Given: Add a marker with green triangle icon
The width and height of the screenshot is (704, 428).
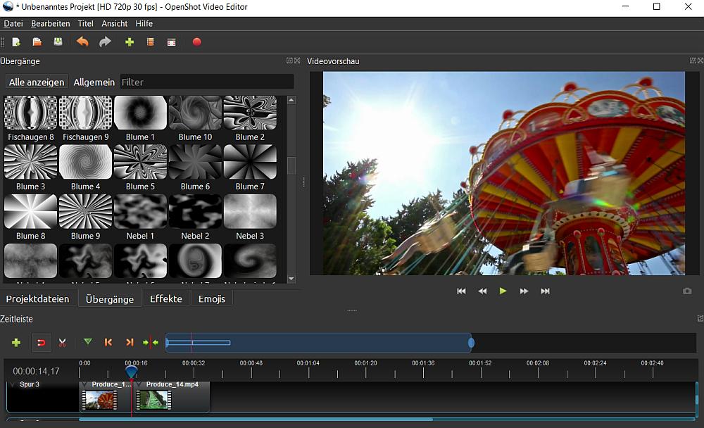Looking at the screenshot, I should [88, 342].
